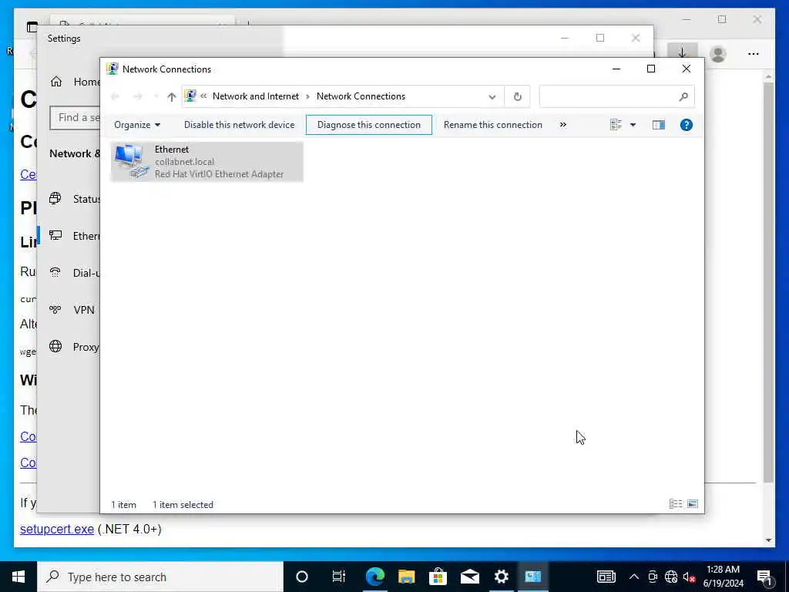Click Find a setting search field
Image resolution: width=789 pixels, height=592 pixels.
pyautogui.click(x=75, y=118)
